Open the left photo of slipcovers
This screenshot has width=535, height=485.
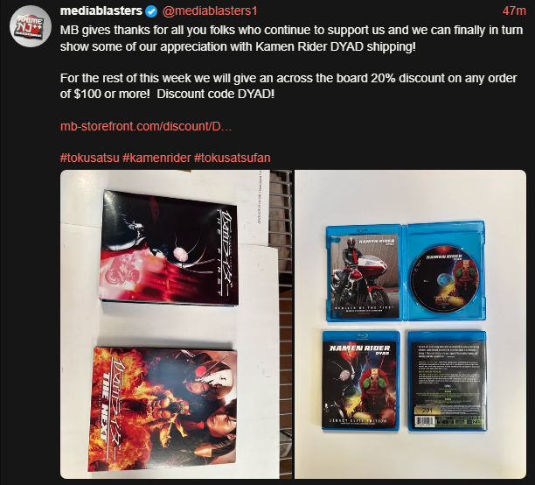point(176,324)
